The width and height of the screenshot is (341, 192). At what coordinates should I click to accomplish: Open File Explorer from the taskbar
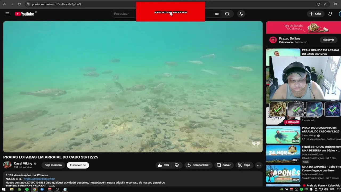pyautogui.click(x=11, y=189)
